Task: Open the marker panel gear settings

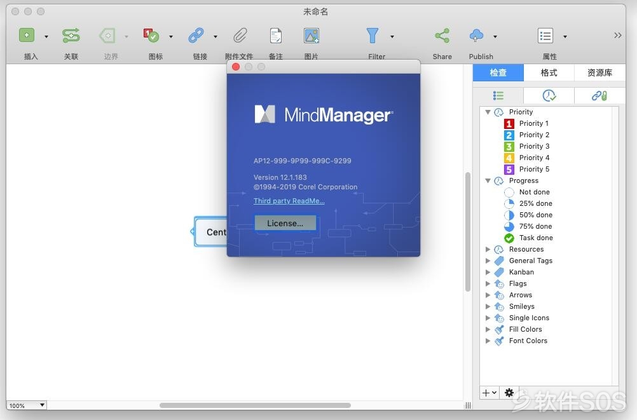Action: click(509, 393)
